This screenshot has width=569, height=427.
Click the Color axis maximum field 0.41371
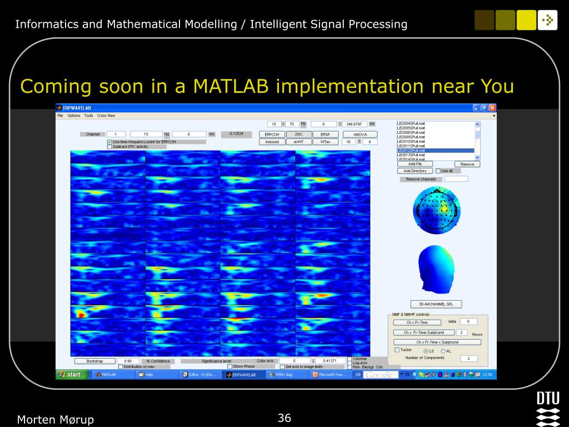click(x=330, y=361)
